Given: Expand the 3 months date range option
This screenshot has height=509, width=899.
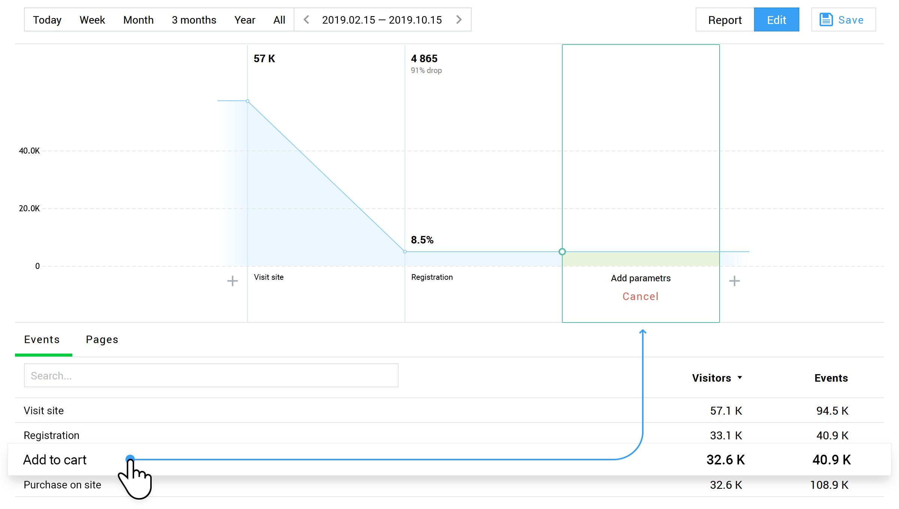Looking at the screenshot, I should [x=194, y=20].
